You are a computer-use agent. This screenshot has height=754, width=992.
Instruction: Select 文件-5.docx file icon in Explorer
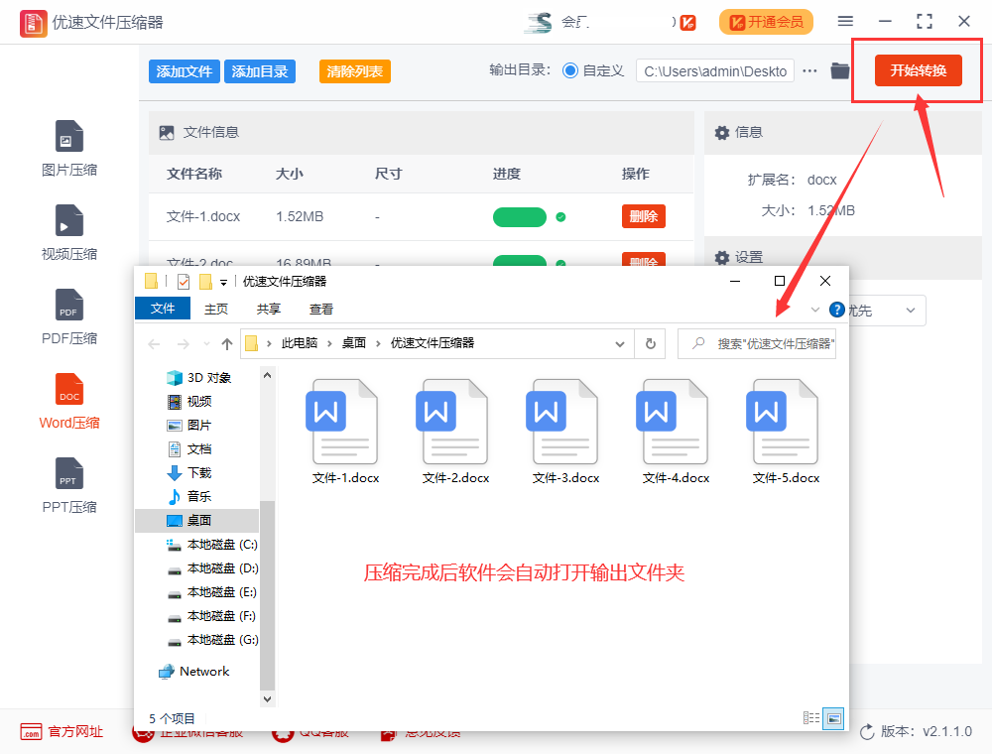786,432
